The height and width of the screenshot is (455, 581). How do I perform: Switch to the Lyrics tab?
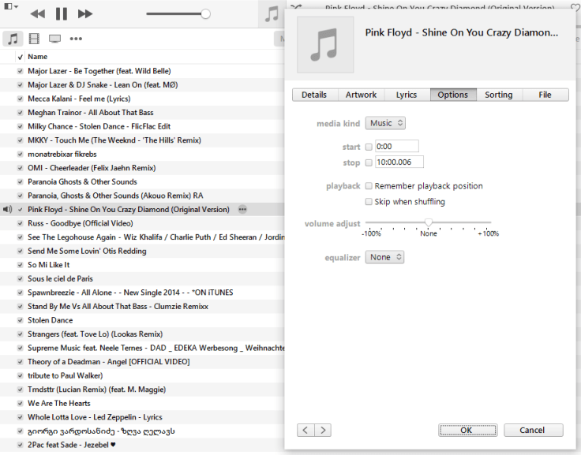tap(406, 95)
